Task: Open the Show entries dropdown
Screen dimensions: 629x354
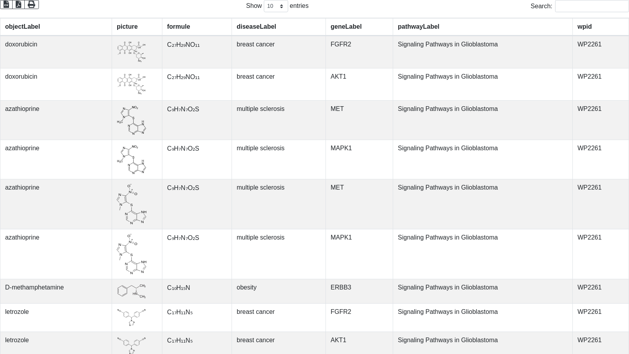Action: pyautogui.click(x=276, y=6)
